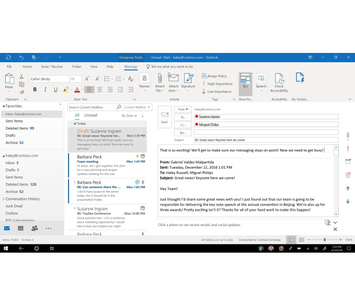Image resolution: width=355 pixels, height=305 pixels.
Task: Click the Copy icon in Clipboard group
Action: [x=21, y=85]
